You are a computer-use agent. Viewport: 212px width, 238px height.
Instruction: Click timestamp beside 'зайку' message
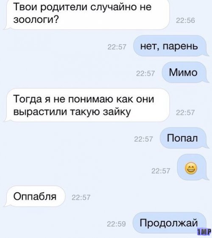pyautogui.click(x=185, y=113)
